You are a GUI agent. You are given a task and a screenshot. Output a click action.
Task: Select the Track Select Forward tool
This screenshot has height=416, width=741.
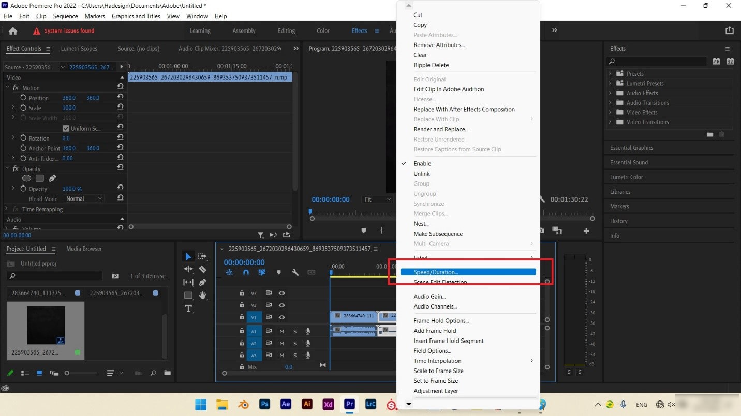tap(202, 256)
